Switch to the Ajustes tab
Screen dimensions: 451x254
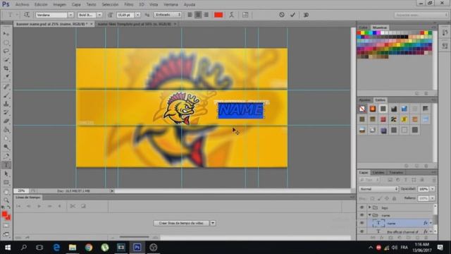pos(365,100)
